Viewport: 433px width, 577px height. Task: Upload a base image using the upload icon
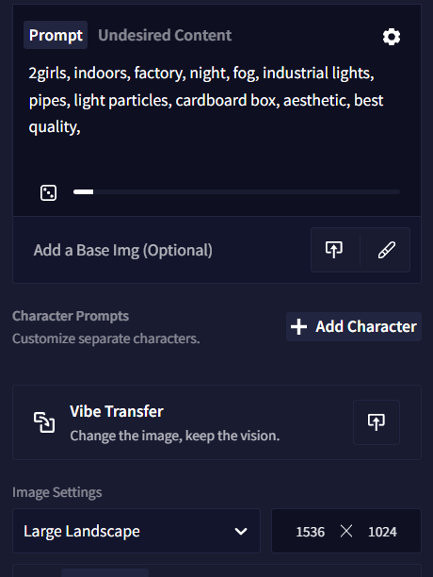click(334, 250)
